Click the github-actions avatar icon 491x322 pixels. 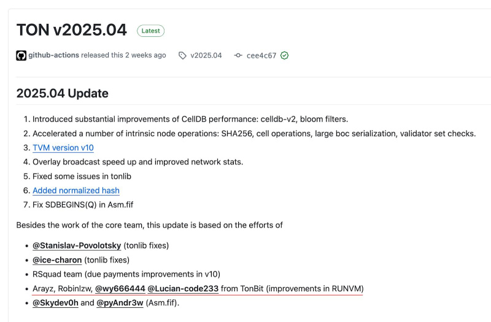[21, 55]
